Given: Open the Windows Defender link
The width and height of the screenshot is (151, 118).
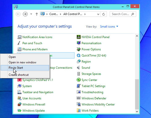Looking at the screenshot, I should (x=94, y=98).
